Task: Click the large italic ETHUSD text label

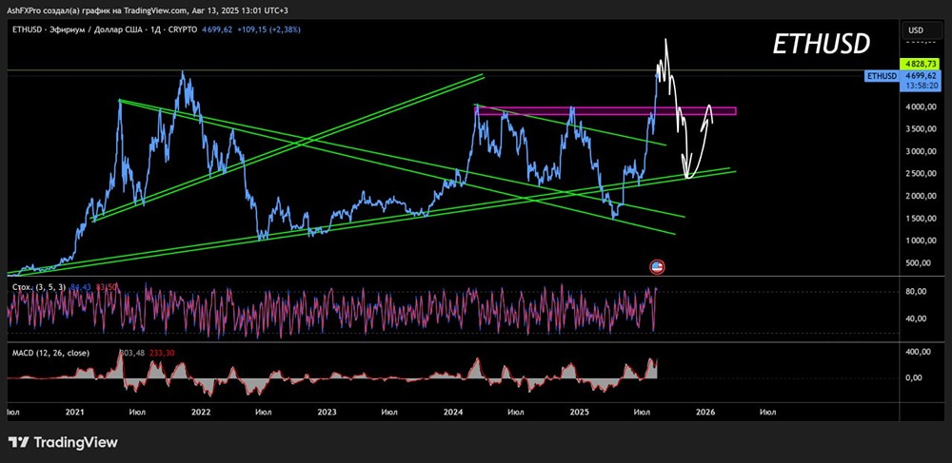Action: [x=822, y=45]
